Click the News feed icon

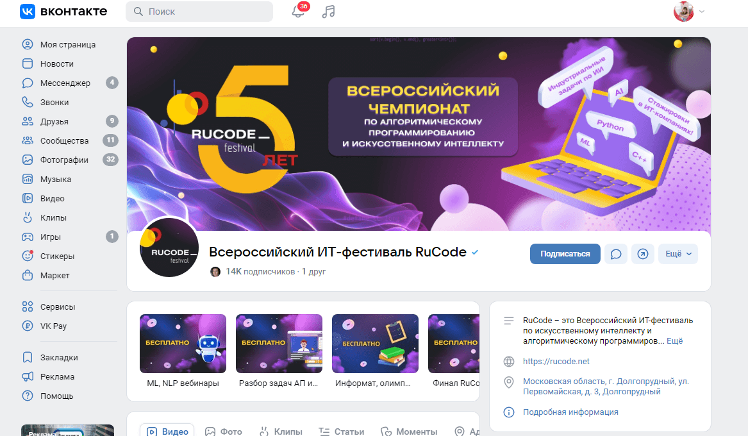click(x=28, y=63)
